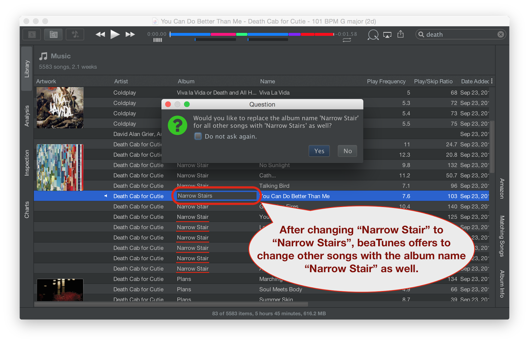Open the AirPlay output icon
529x343 pixels.
387,35
